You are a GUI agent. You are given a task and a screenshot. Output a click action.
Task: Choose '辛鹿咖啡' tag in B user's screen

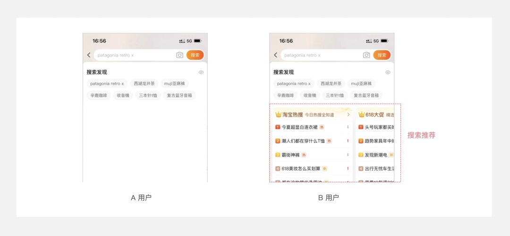[285, 96]
